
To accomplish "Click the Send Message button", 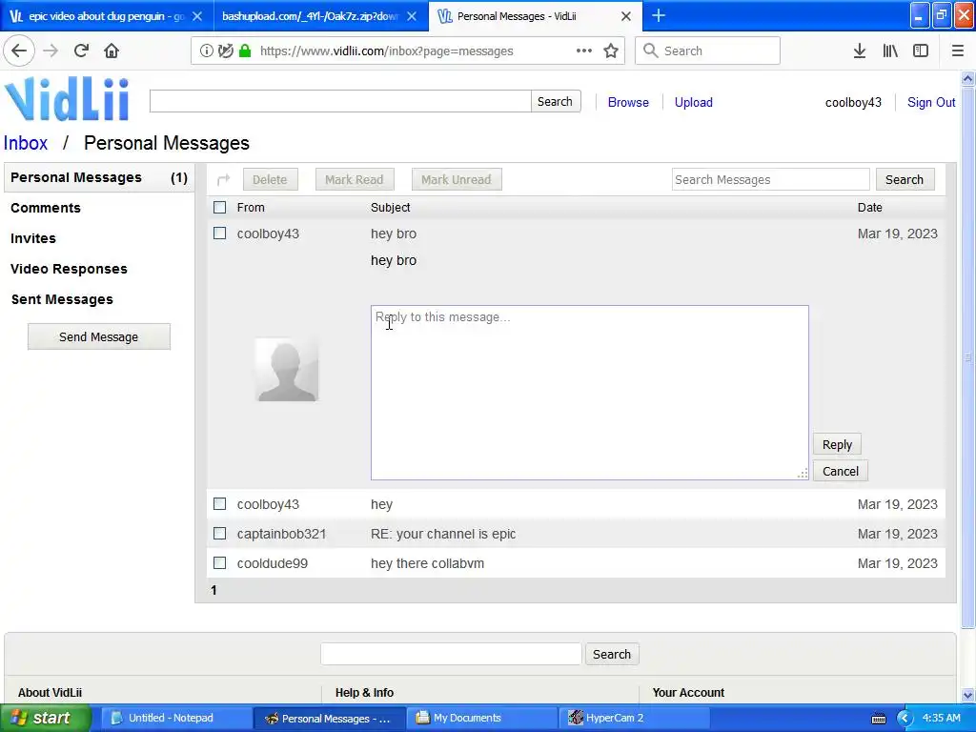I will (x=99, y=336).
